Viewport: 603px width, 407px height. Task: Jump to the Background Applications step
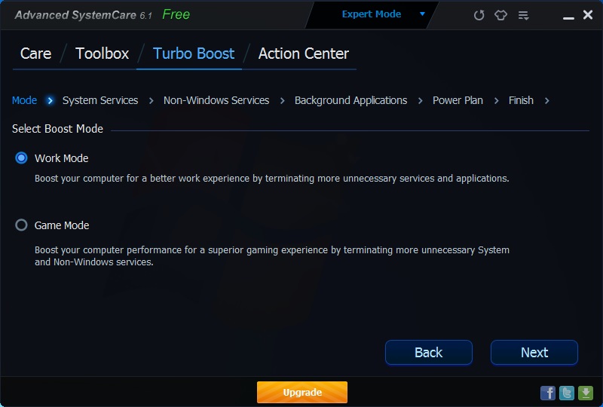350,100
